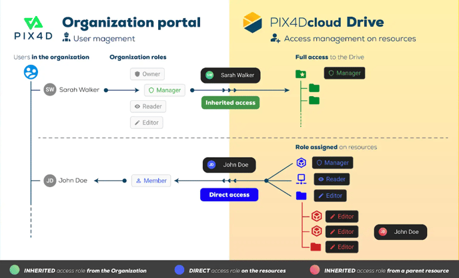Click the red Editor badge beside red folder
The height and width of the screenshot is (278, 459).
pos(342,247)
